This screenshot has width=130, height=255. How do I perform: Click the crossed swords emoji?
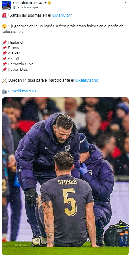tap(5, 80)
